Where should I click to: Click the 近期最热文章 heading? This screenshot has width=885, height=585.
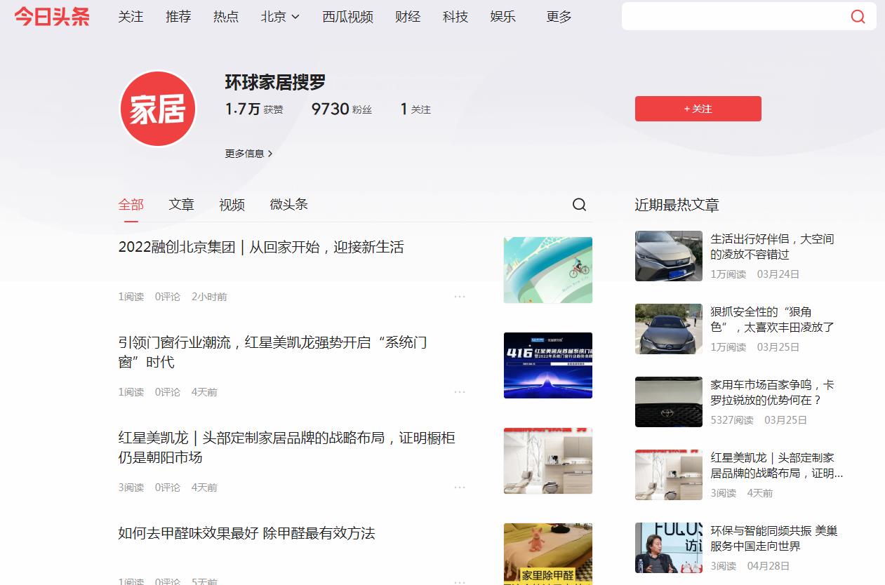pyautogui.click(x=677, y=205)
